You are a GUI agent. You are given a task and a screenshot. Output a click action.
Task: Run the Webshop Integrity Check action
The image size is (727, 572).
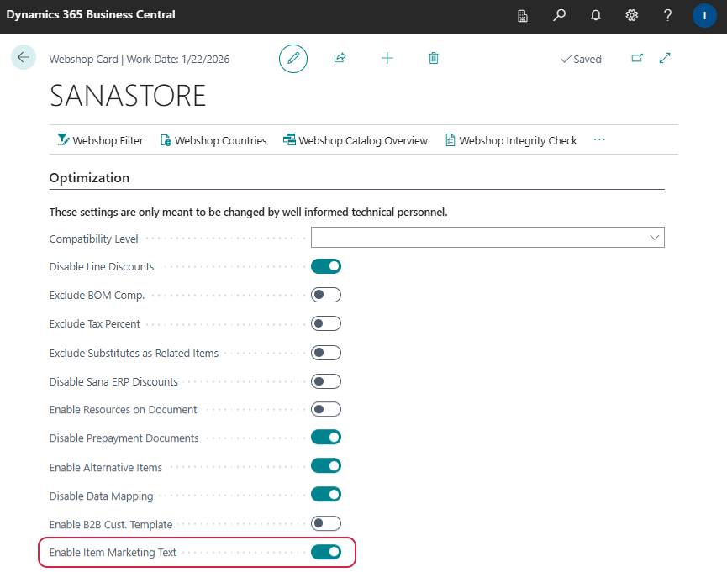point(511,140)
